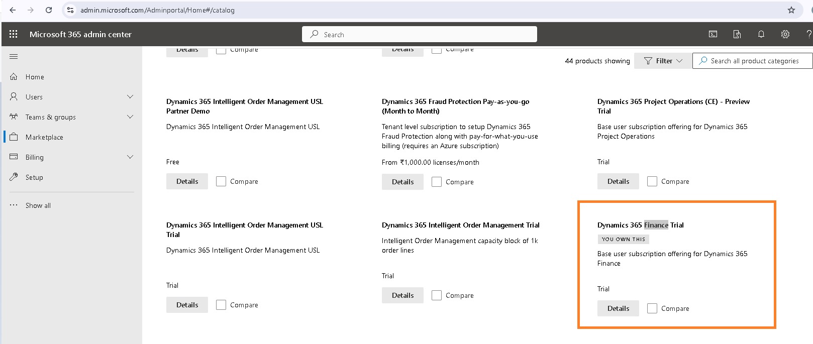Click the help question mark icon

coord(808,34)
